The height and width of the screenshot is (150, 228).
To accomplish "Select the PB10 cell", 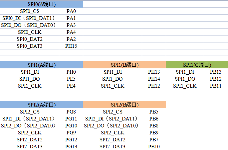I will click(154, 146).
